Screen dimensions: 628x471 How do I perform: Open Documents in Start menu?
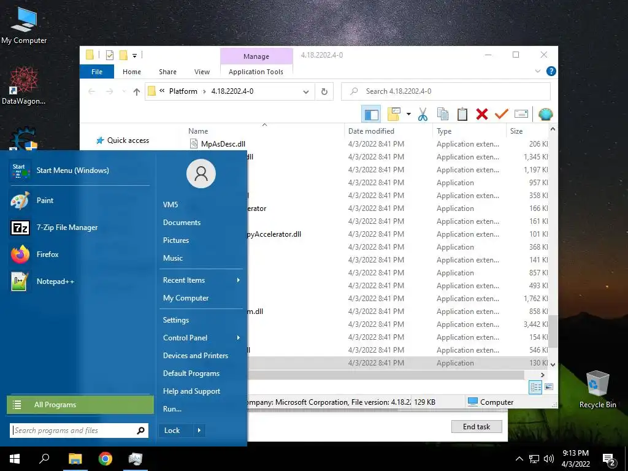coord(182,223)
